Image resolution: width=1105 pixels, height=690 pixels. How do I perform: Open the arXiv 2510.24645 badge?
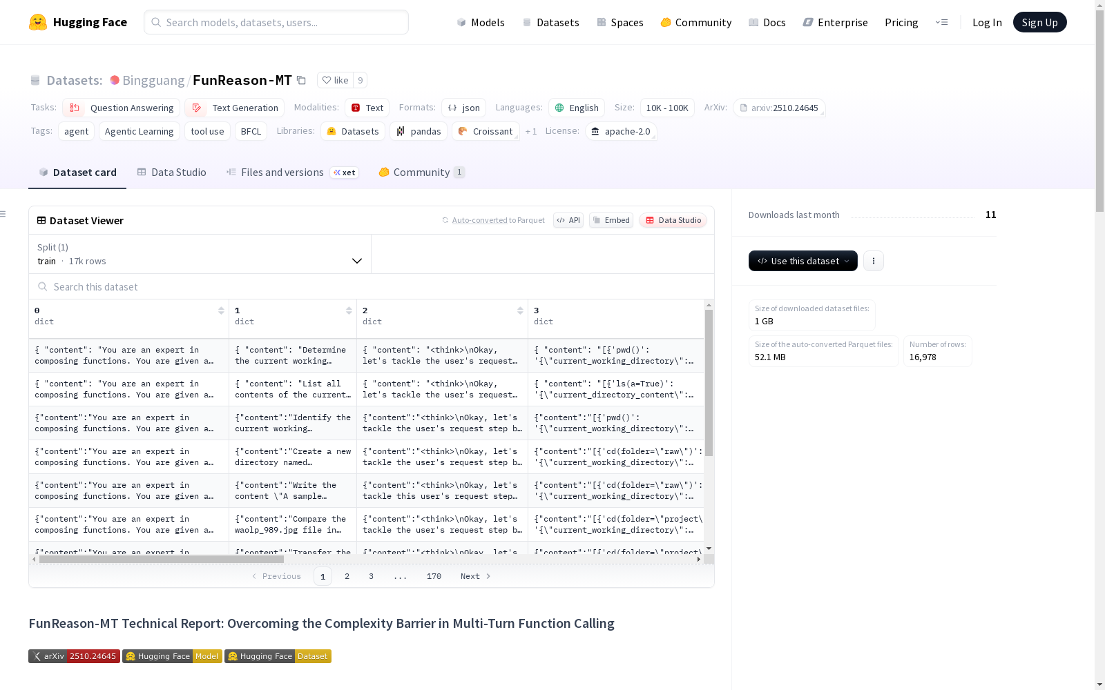tap(74, 656)
